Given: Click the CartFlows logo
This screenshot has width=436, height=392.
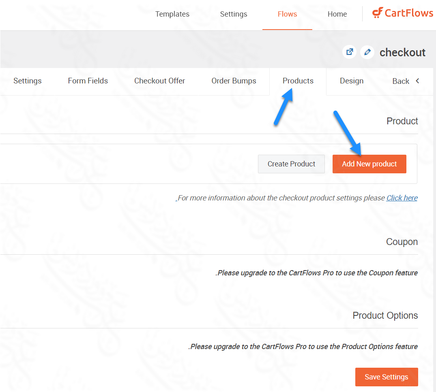Looking at the screenshot, I should (402, 13).
